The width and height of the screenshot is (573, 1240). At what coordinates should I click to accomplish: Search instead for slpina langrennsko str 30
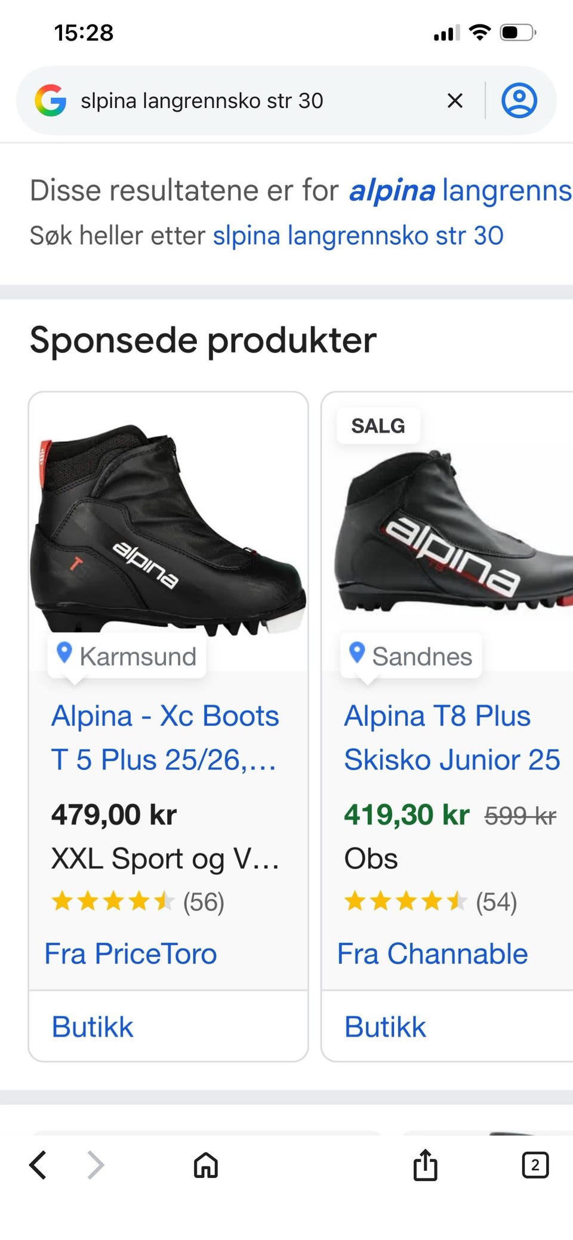(358, 236)
